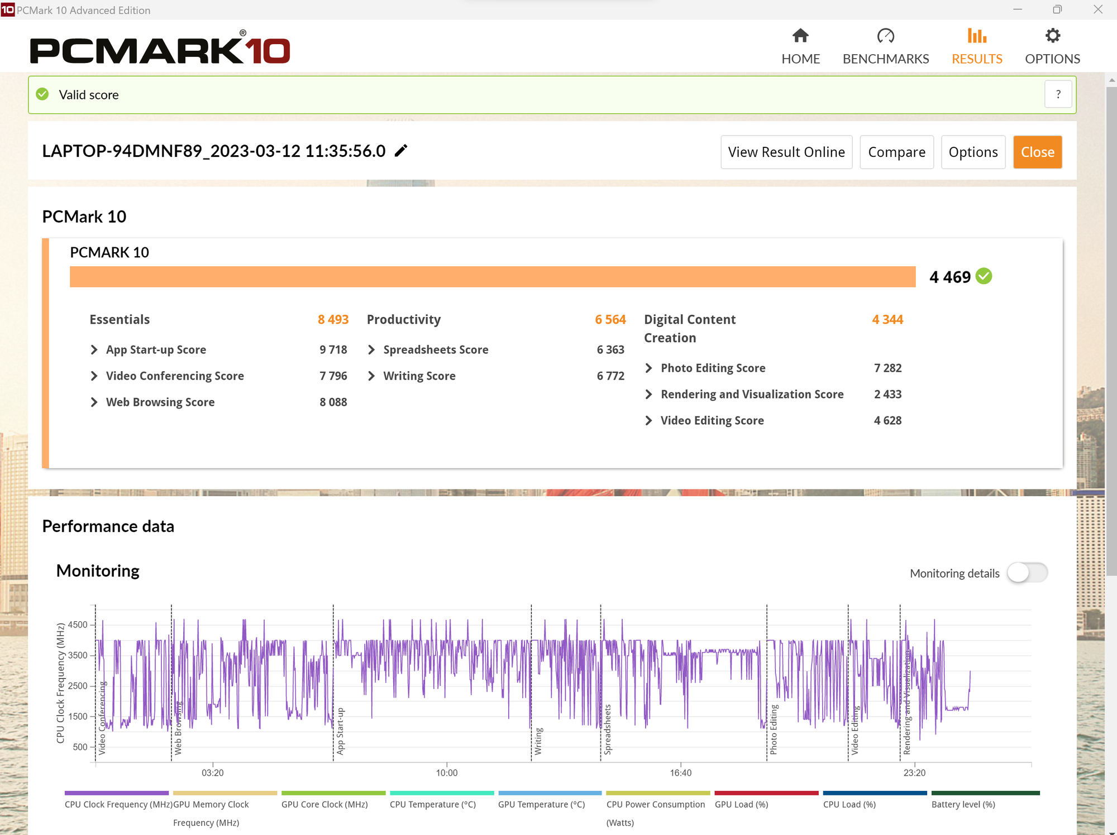
Task: Toggle Battery level legend series
Action: [985, 800]
